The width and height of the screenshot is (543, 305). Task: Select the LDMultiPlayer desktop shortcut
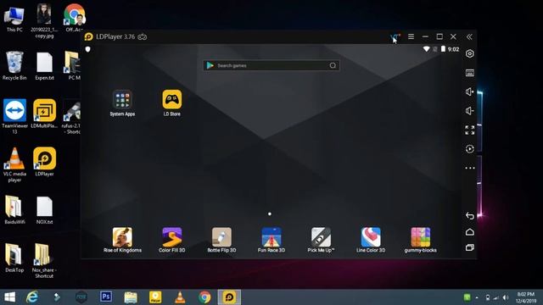(x=44, y=114)
